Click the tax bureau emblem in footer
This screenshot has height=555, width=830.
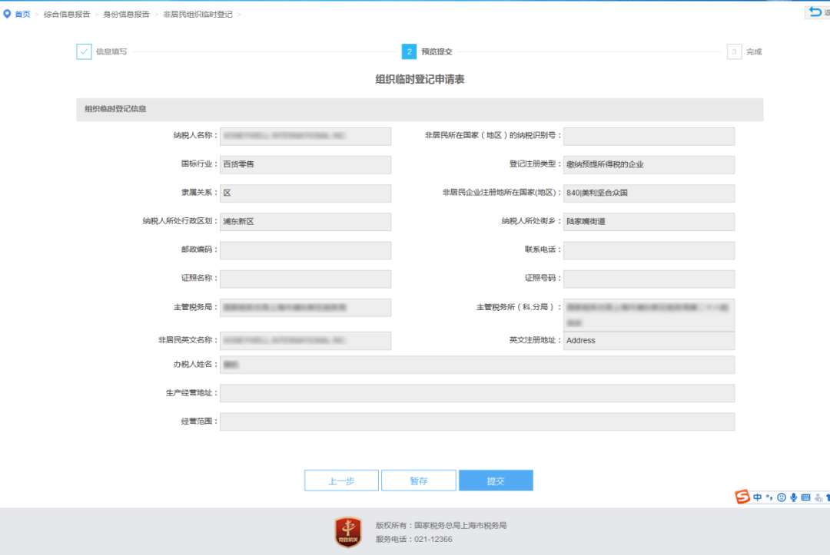tap(347, 533)
